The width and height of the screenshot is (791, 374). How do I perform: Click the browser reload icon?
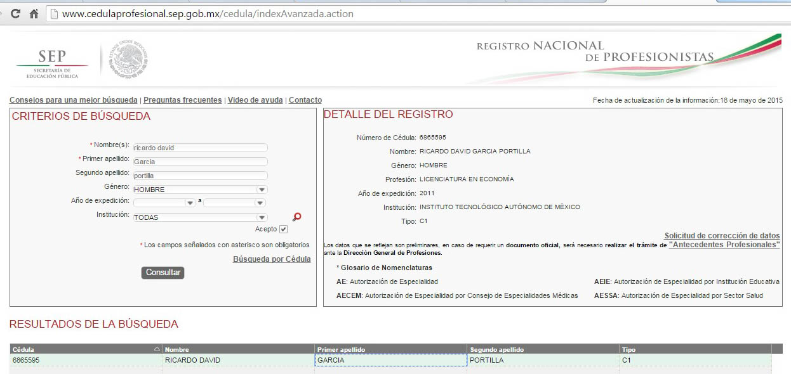pyautogui.click(x=15, y=13)
